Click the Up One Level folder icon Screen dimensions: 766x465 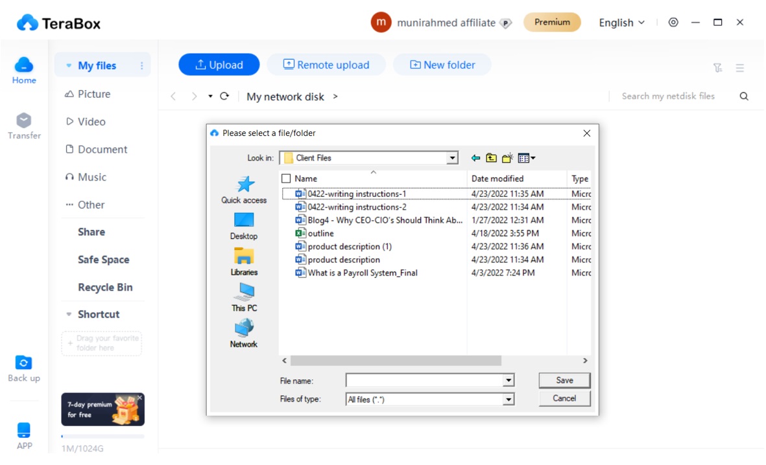pyautogui.click(x=492, y=158)
